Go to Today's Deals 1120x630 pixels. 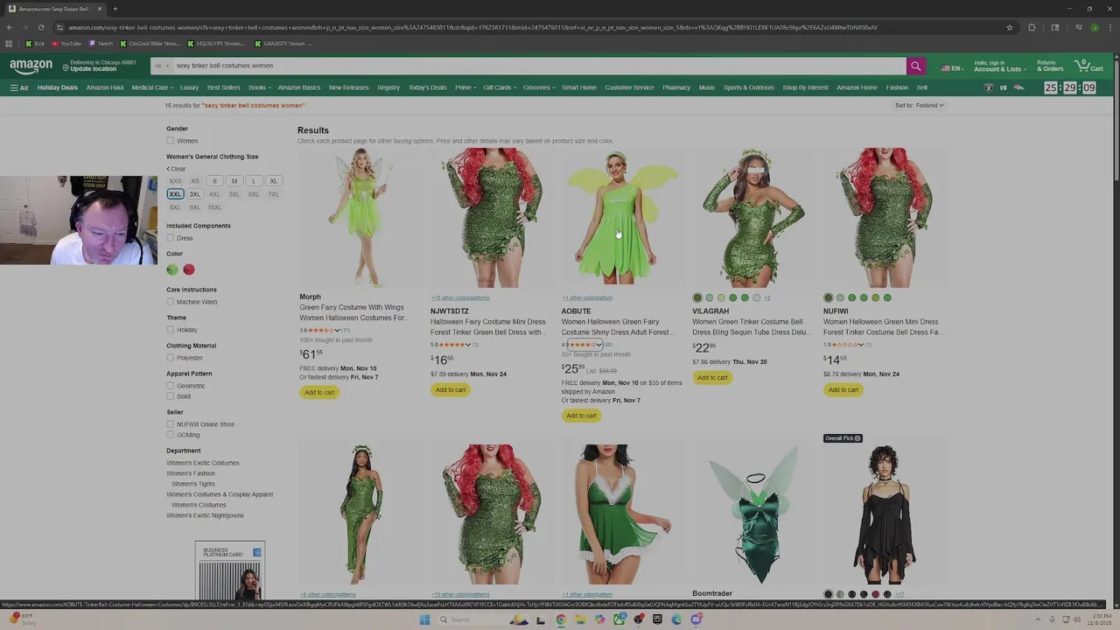(427, 87)
